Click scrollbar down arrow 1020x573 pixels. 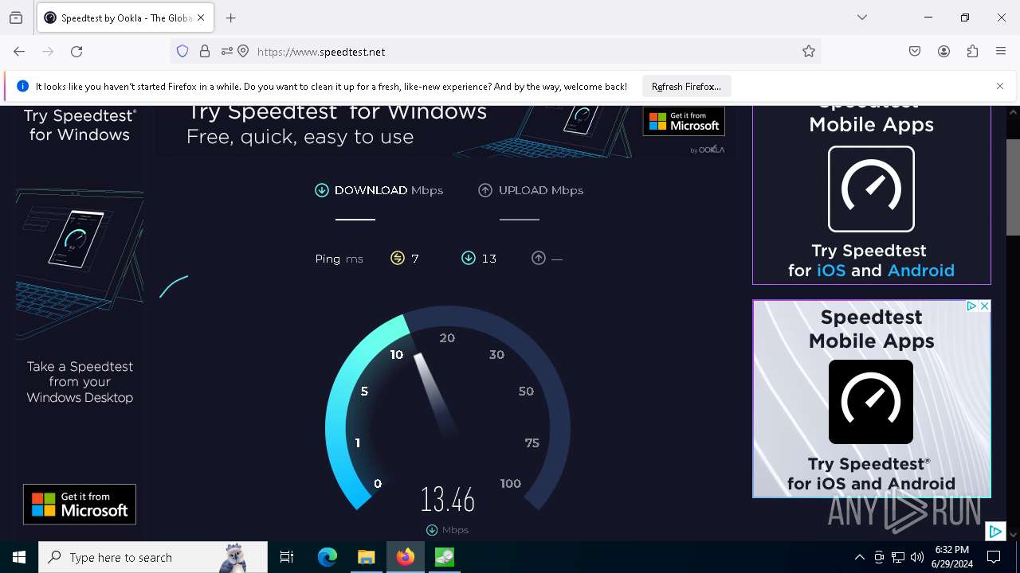tap(1013, 534)
